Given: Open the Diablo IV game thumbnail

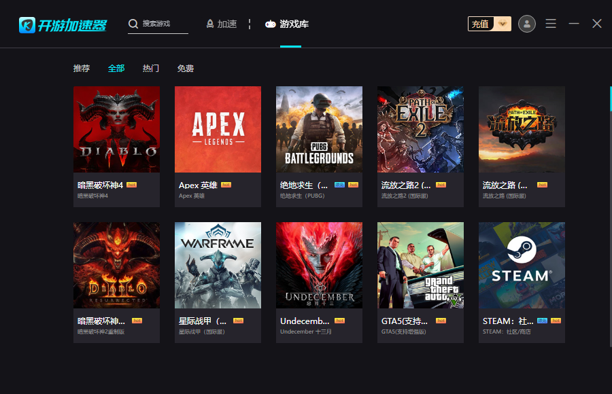Looking at the screenshot, I should (x=116, y=129).
